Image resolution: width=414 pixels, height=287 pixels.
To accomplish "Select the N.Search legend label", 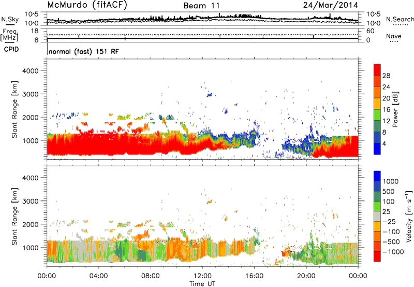I will pos(400,19).
